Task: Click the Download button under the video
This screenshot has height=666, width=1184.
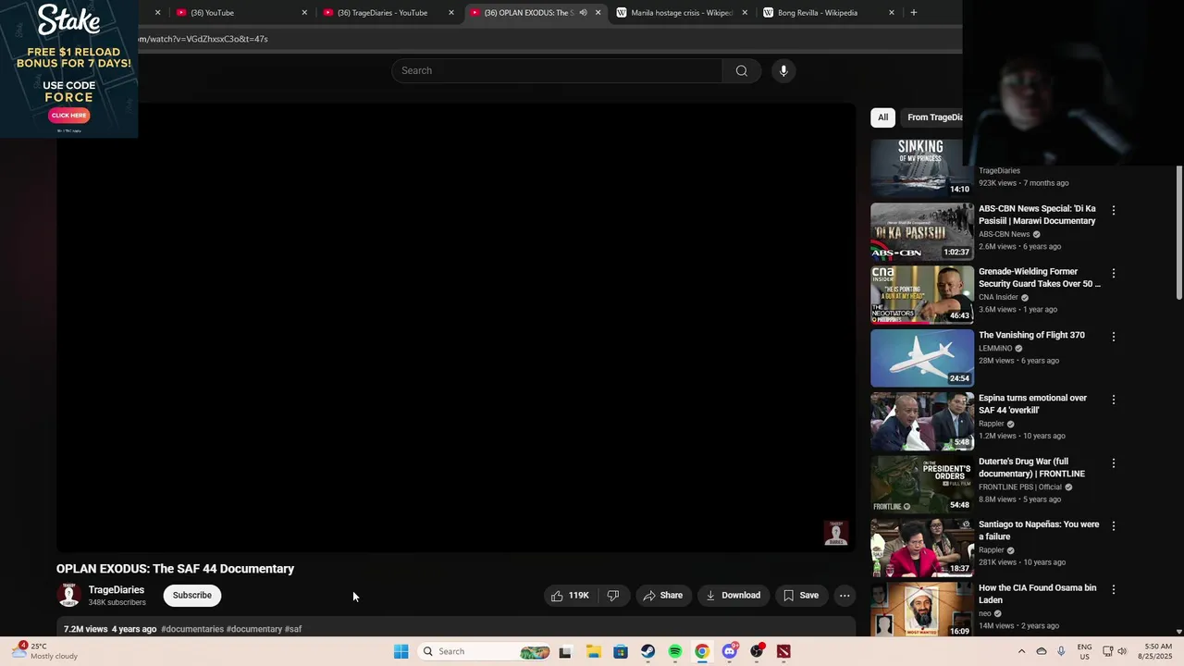Action: (x=733, y=596)
